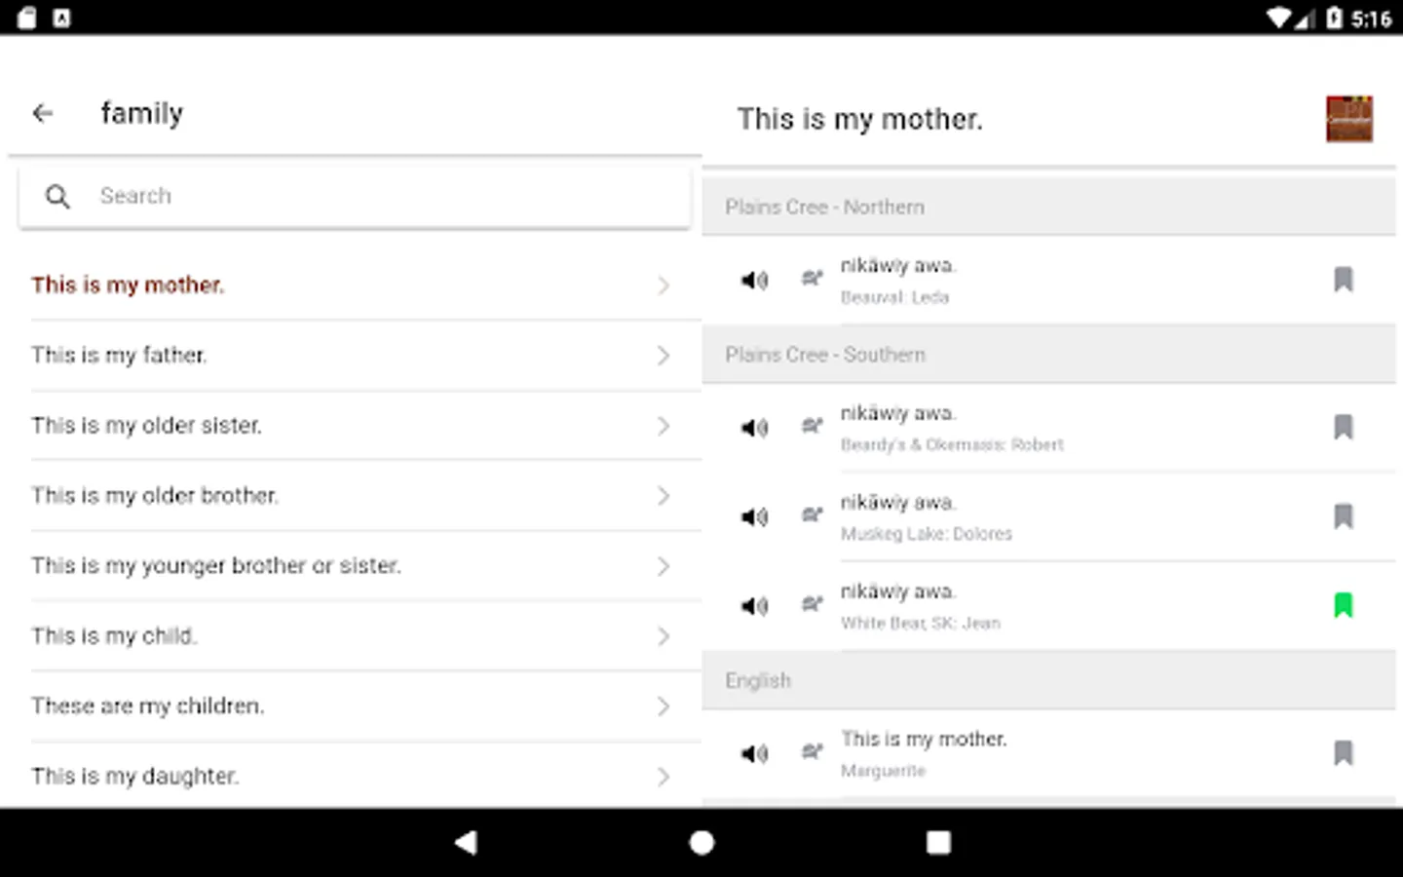Tap the app thumbnail image at top right
Screen dimensions: 1403x877
coord(1348,119)
